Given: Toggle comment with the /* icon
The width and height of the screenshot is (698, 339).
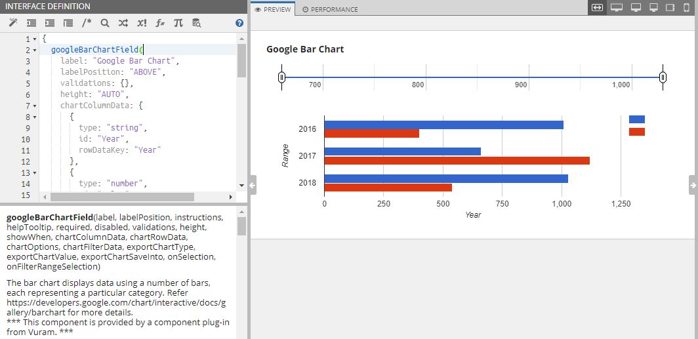Looking at the screenshot, I should pyautogui.click(x=87, y=23).
